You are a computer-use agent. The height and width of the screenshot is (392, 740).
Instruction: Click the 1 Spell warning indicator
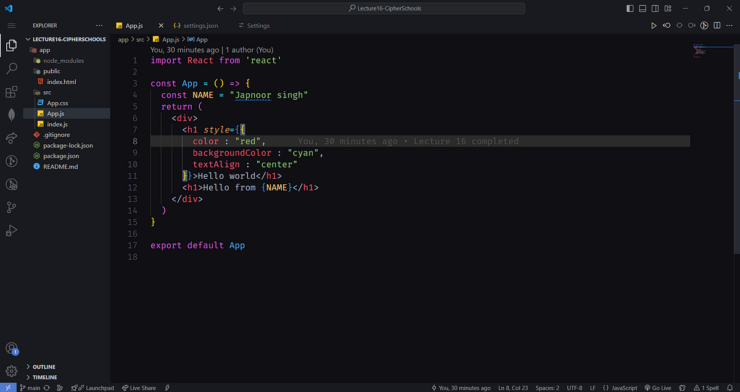click(706, 388)
